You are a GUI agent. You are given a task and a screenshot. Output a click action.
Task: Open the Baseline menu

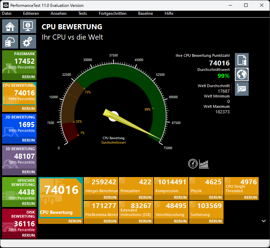tap(145, 13)
